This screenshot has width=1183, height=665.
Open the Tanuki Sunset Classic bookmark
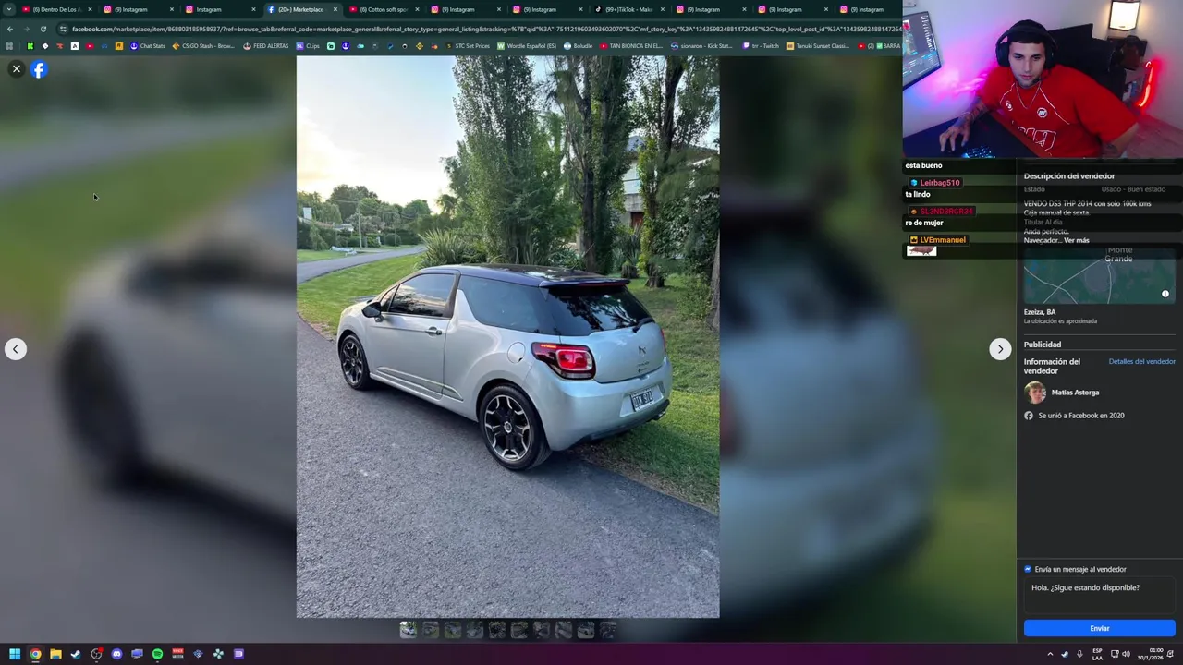click(x=818, y=45)
